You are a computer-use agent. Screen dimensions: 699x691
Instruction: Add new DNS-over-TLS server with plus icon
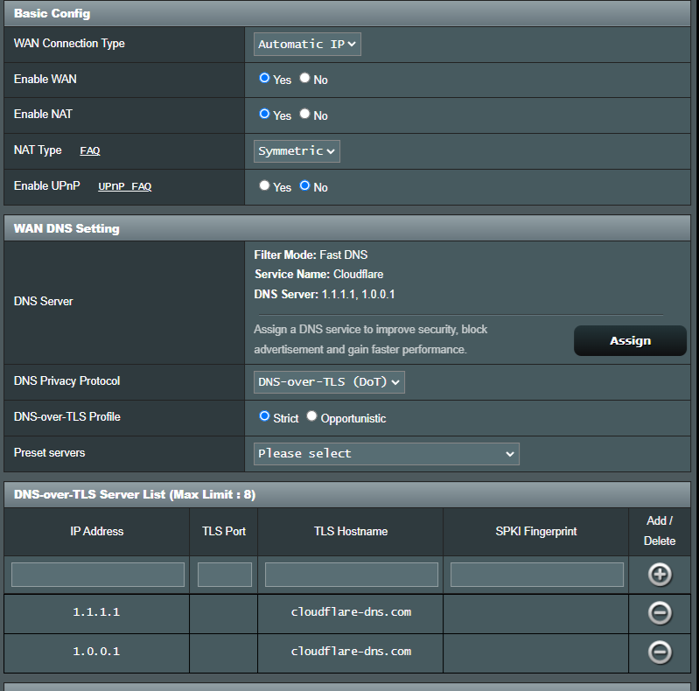[660, 574]
